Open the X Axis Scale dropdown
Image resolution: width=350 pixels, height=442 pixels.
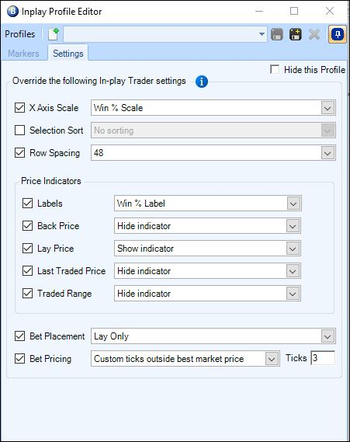[x=213, y=108]
